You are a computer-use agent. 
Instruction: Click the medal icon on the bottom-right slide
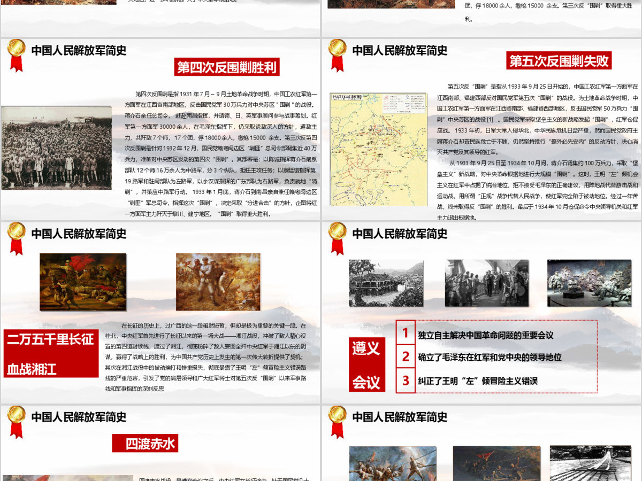point(337,421)
